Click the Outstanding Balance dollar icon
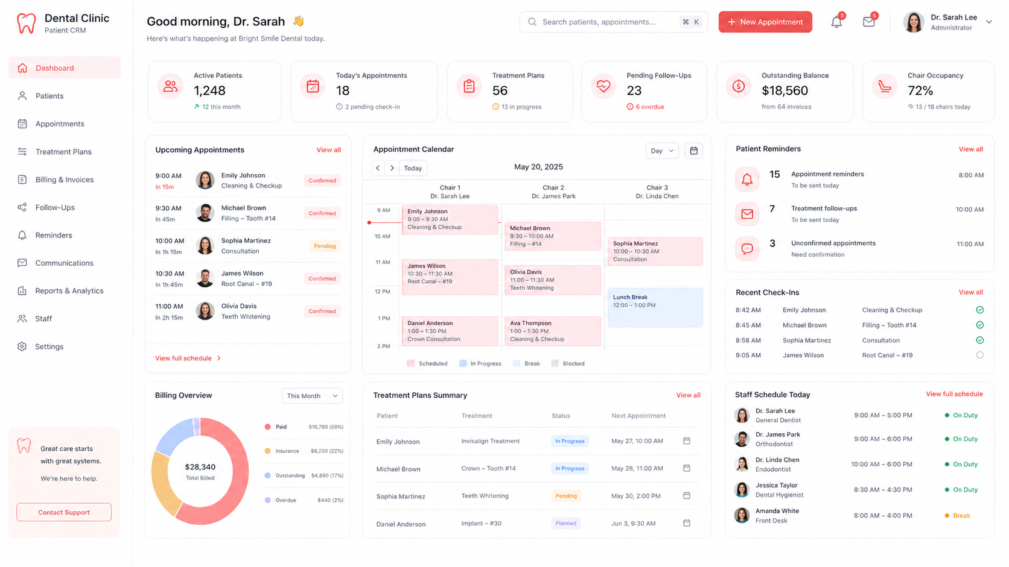 pos(739,87)
